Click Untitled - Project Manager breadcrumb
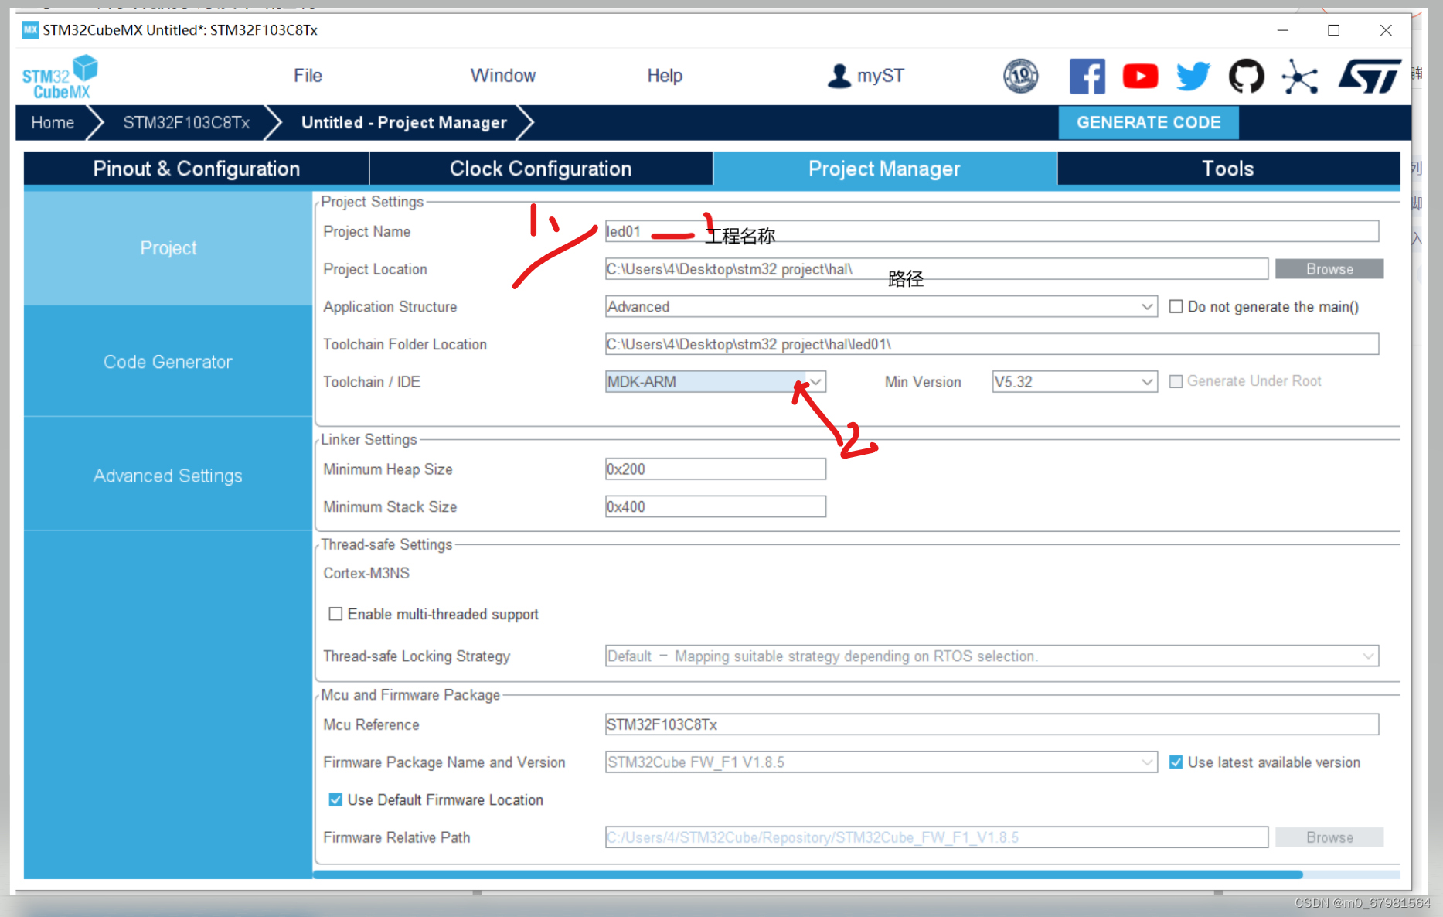The height and width of the screenshot is (917, 1443). (404, 123)
